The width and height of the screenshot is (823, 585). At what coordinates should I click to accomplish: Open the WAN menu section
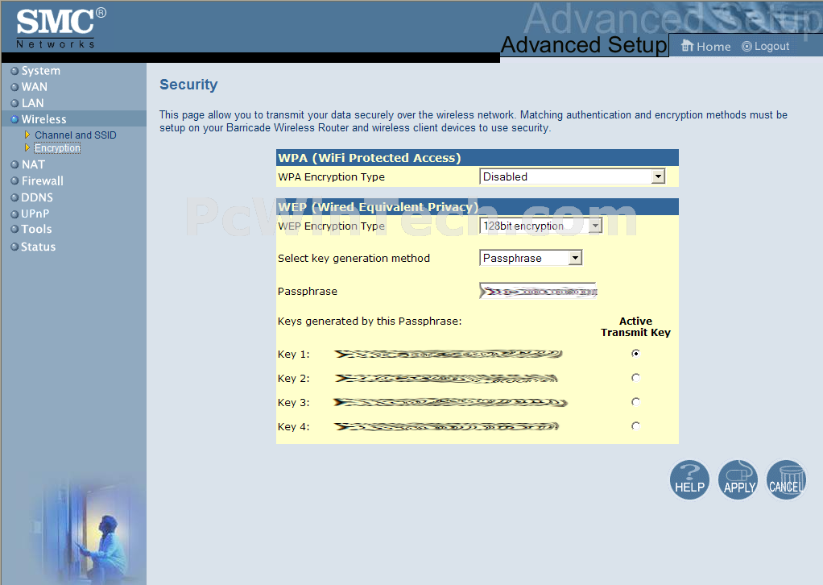coord(35,87)
